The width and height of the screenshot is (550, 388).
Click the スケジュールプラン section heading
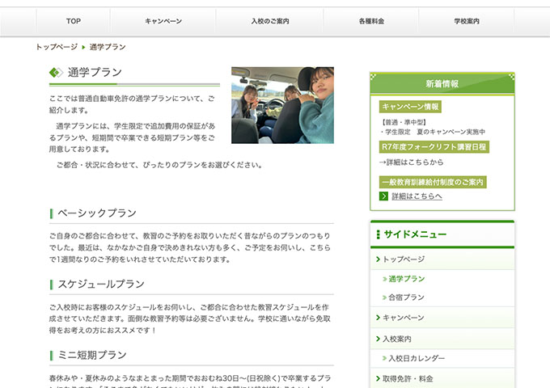pos(101,285)
